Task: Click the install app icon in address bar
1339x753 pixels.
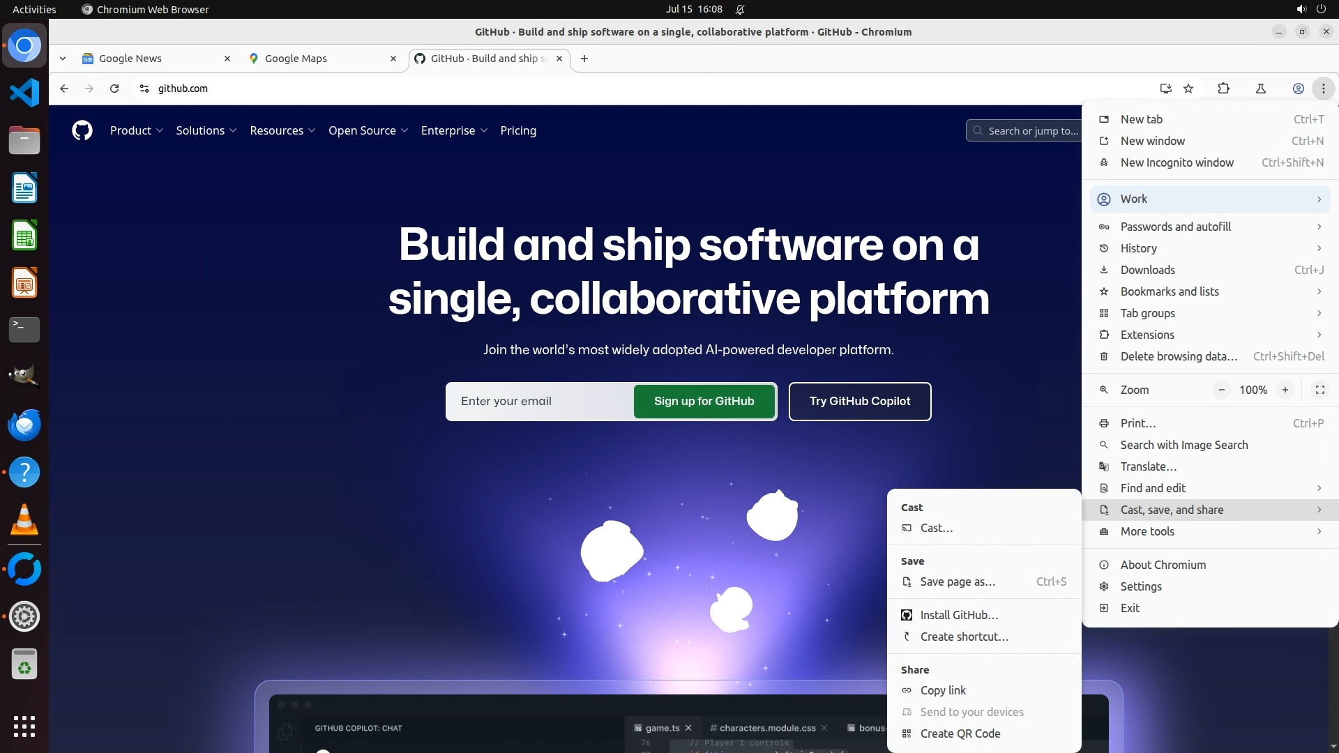Action: (1165, 89)
